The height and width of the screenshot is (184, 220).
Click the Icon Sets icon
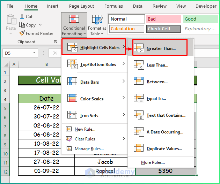[x=72, y=115]
